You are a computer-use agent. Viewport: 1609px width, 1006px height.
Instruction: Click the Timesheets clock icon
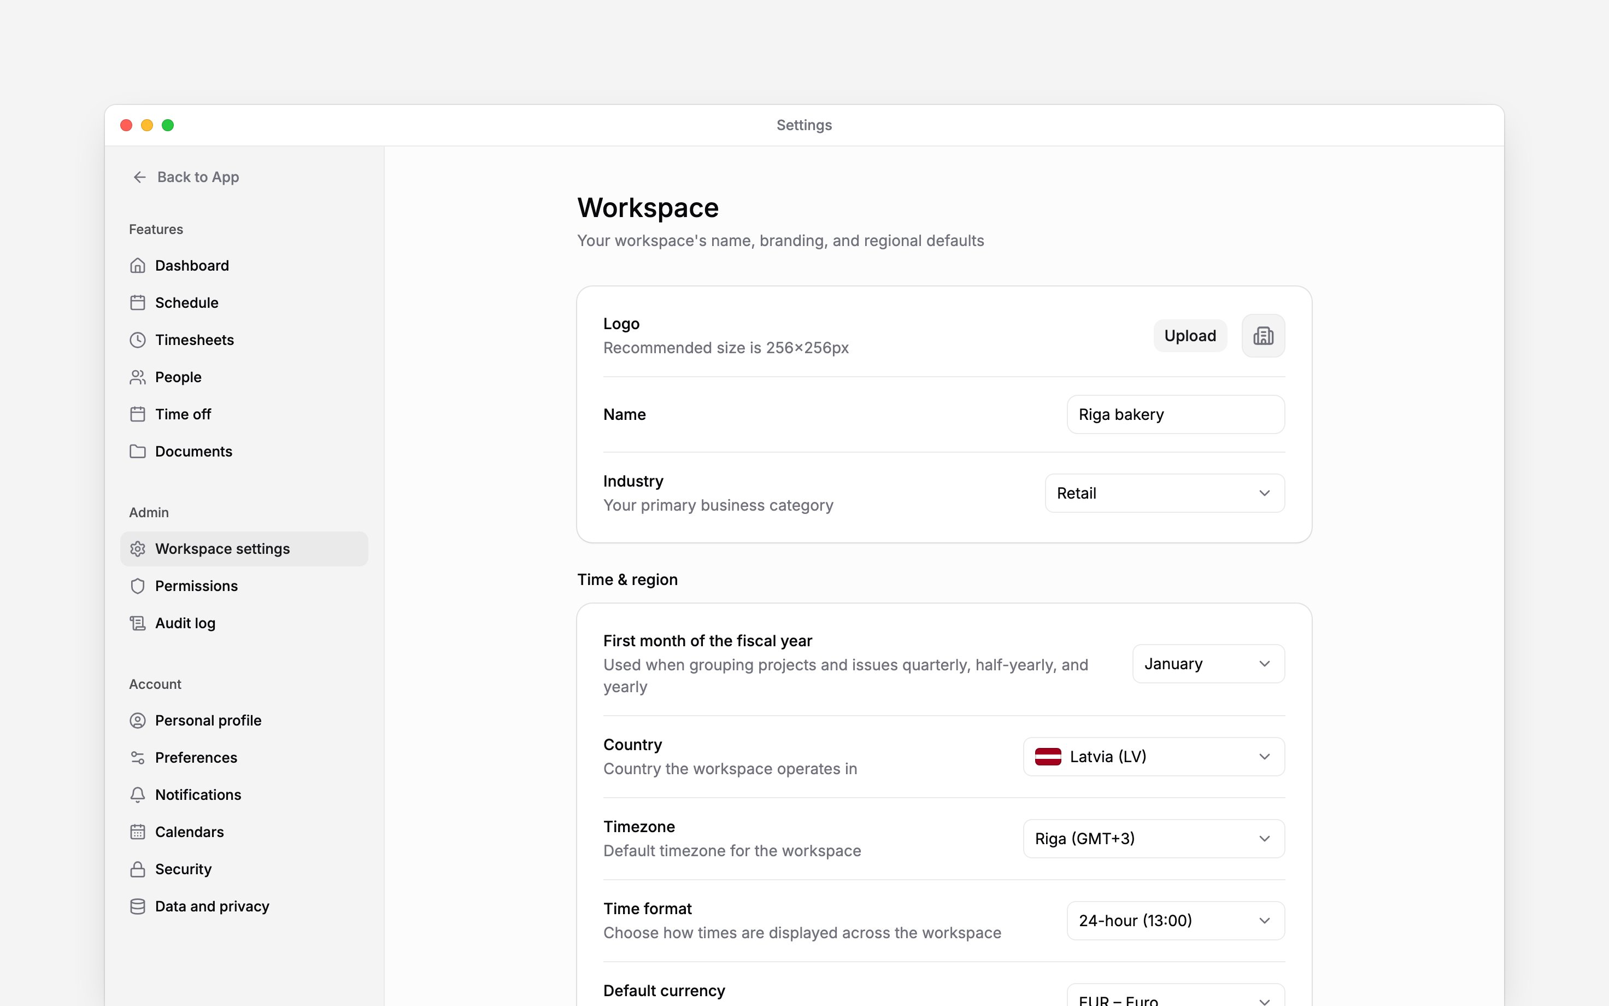point(138,340)
